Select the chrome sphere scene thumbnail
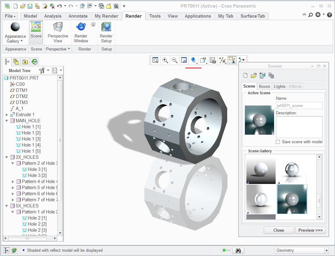The width and height of the screenshot is (335, 256). pyautogui.click(x=292, y=170)
